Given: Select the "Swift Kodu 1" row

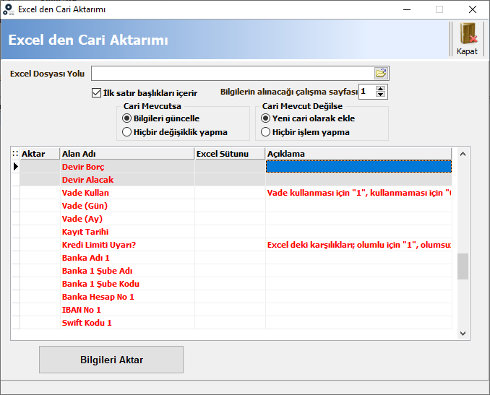Looking at the screenshot, I should pyautogui.click(x=231, y=323).
